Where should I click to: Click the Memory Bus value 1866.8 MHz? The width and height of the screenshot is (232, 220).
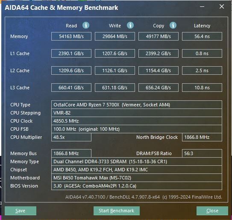point(71,153)
